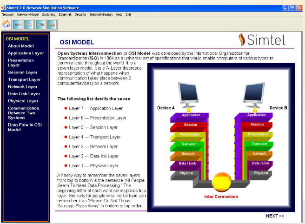Select Data Flow In OSI Model link
Image resolution: width=305 pixels, height=224 pixels.
(24, 127)
